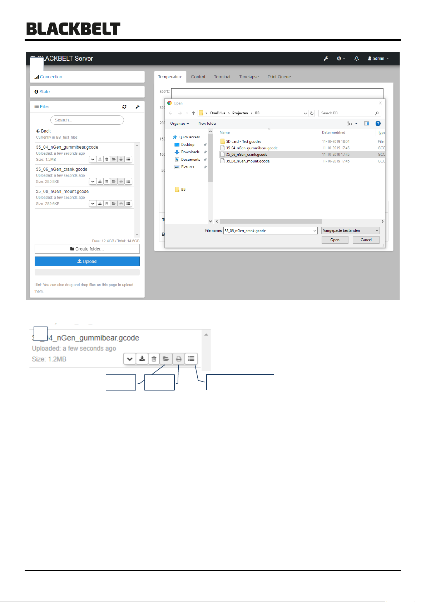
Task: Click printer icon in the enlarged gummibear close-up
Action: click(179, 359)
